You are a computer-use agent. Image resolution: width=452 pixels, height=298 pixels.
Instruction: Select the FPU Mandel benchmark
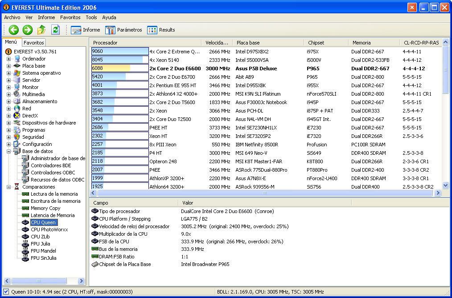coord(44,251)
